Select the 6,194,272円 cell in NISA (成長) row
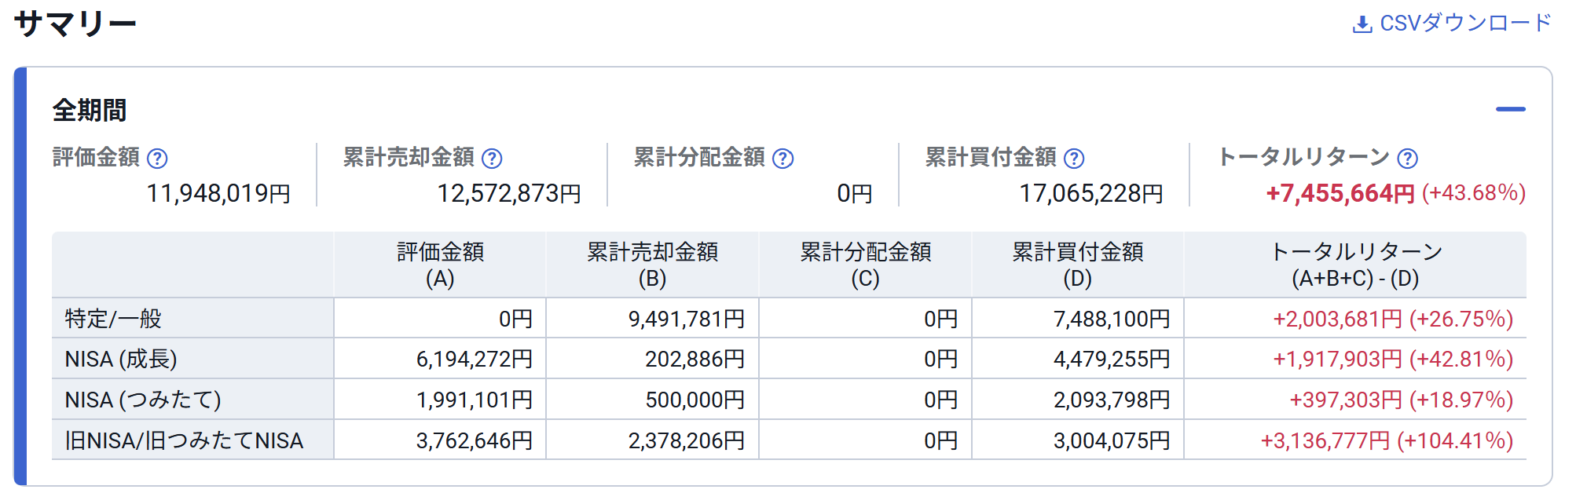Viewport: 1576px width, 493px height. click(x=474, y=360)
